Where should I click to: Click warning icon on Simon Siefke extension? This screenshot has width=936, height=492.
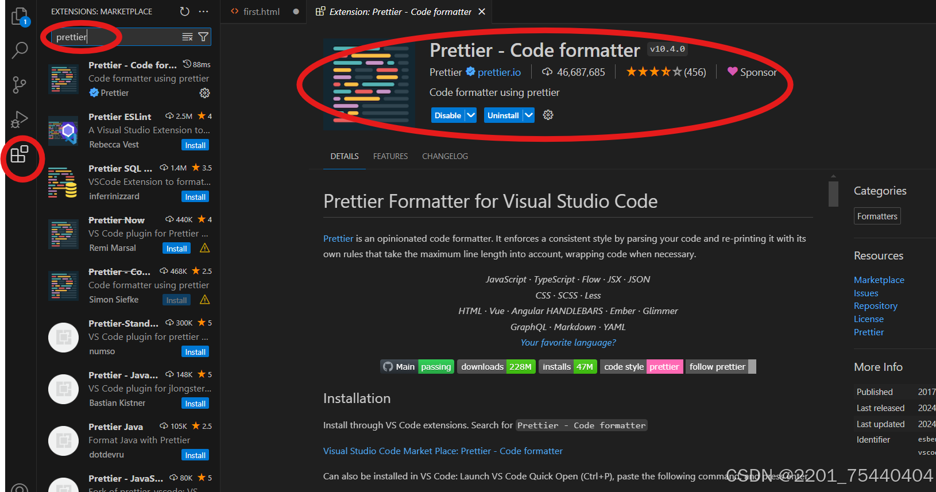click(204, 300)
